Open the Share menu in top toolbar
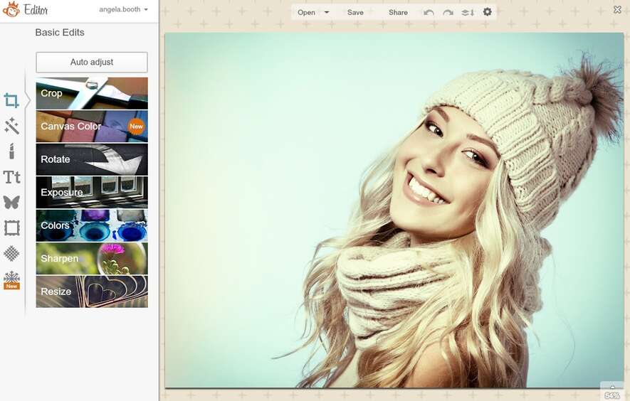Image resolution: width=630 pixels, height=401 pixels. point(398,13)
